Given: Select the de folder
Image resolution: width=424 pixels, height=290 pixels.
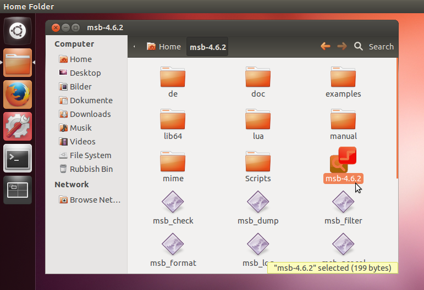Looking at the screenshot, I should tap(173, 82).
